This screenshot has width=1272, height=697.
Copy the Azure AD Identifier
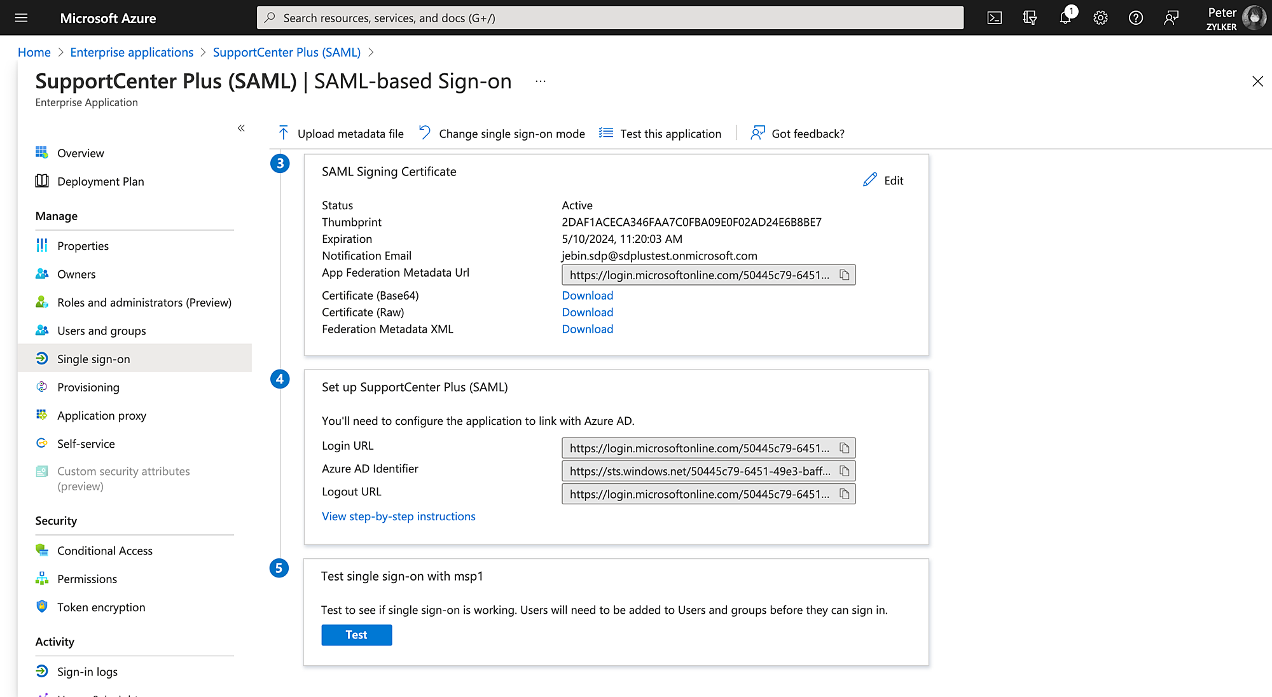tap(845, 471)
